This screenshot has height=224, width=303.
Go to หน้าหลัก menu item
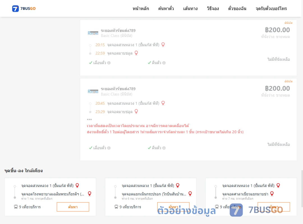click(141, 8)
